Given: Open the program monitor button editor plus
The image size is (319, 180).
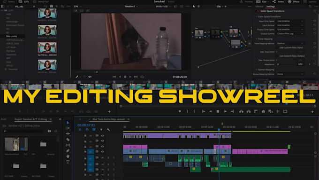Looking at the screenshot, I should (312, 112).
